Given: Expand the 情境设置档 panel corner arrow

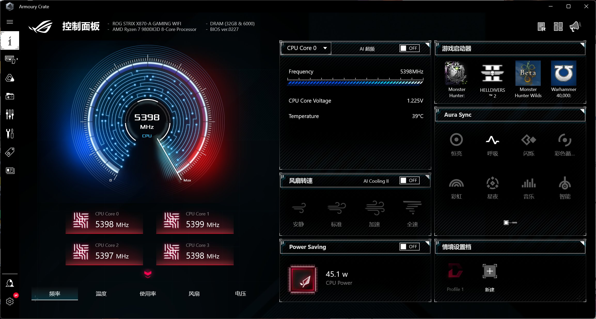Looking at the screenshot, I should pos(582,243).
